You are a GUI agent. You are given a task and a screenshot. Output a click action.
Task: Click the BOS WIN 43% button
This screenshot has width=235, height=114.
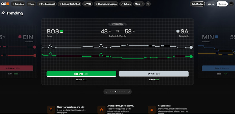81,74
